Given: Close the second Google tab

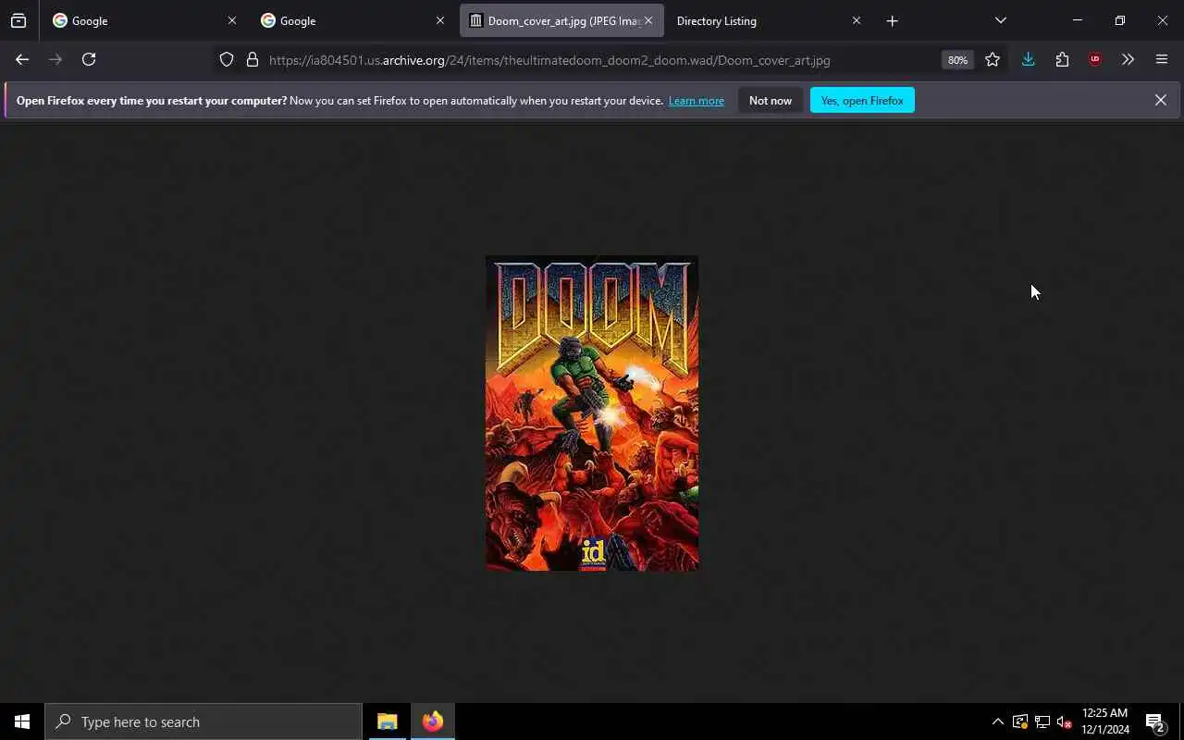Looking at the screenshot, I should (440, 20).
